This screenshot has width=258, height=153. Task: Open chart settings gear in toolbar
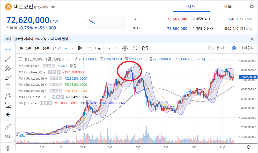[125, 48]
